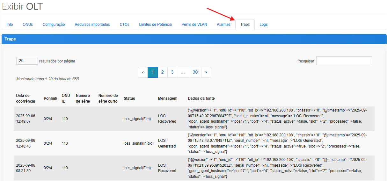This screenshot has height=181, width=387.
Task: Open the Logs tab
Action: (264, 25)
